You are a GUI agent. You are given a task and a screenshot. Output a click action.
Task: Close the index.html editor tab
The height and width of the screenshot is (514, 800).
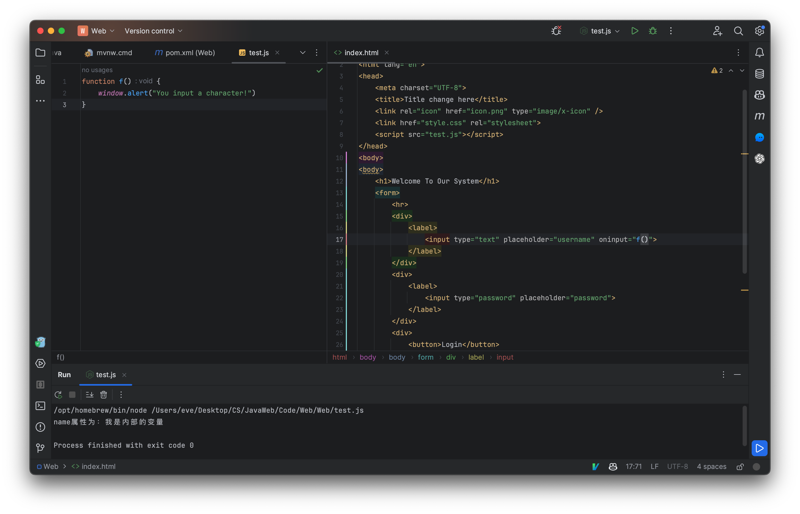click(386, 53)
